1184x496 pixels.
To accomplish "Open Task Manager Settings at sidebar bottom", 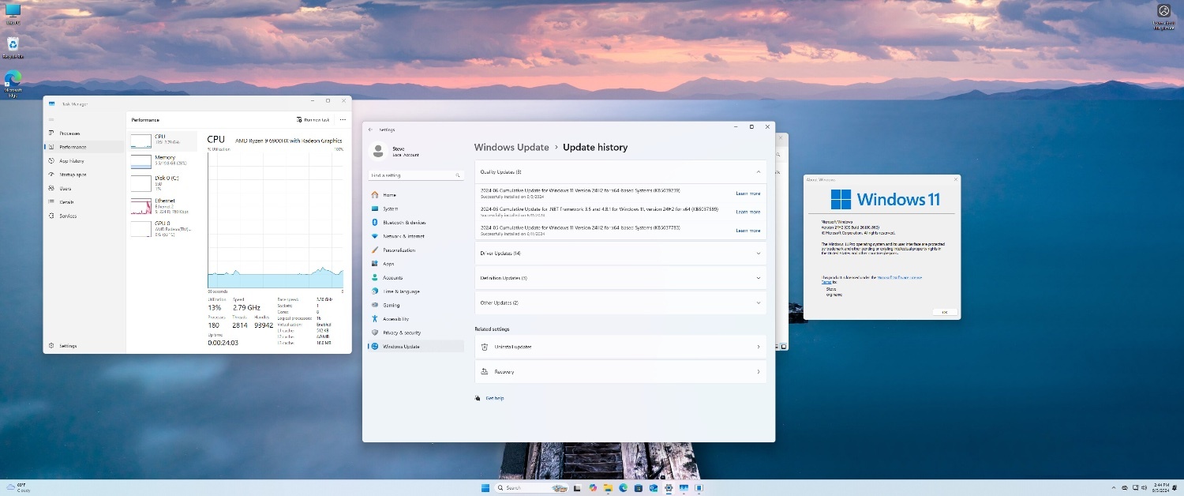I will [68, 346].
